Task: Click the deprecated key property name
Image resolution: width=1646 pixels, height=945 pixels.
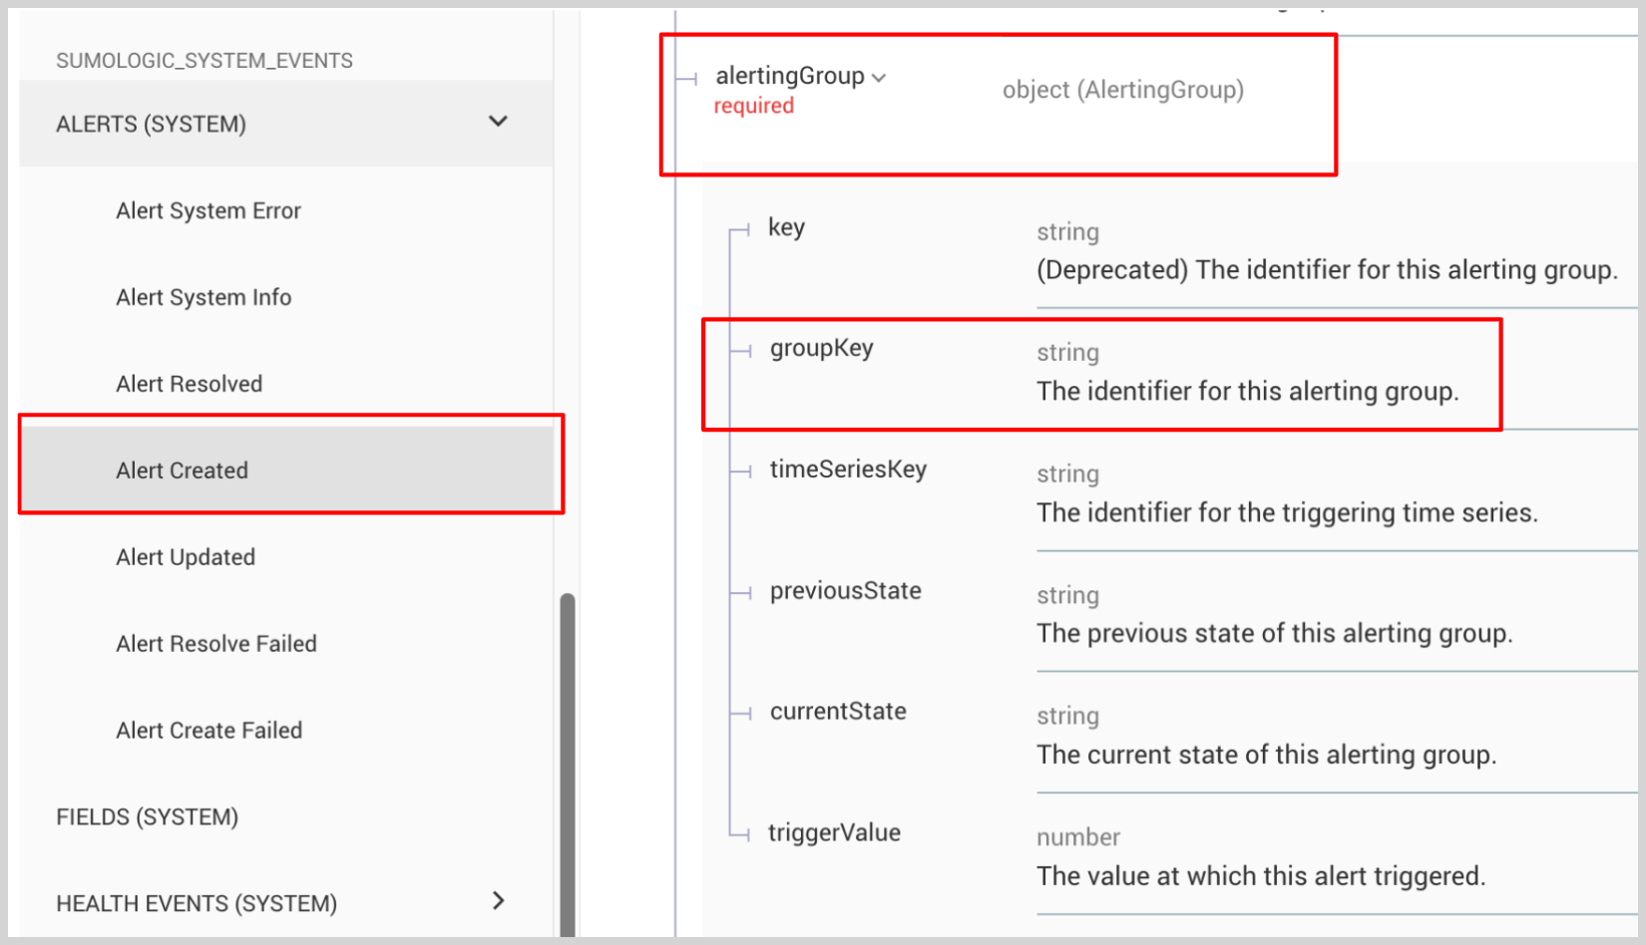Action: (786, 227)
